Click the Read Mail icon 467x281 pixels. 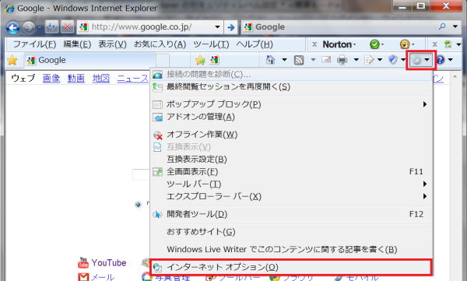[x=326, y=60]
